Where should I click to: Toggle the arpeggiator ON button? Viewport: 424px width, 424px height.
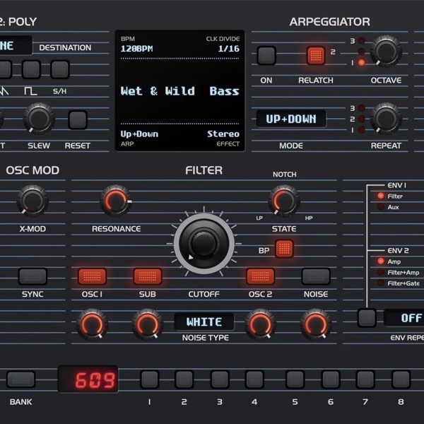266,55
